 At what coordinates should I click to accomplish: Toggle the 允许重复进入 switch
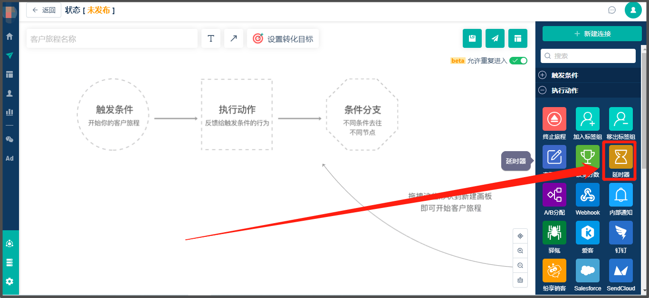pyautogui.click(x=518, y=61)
